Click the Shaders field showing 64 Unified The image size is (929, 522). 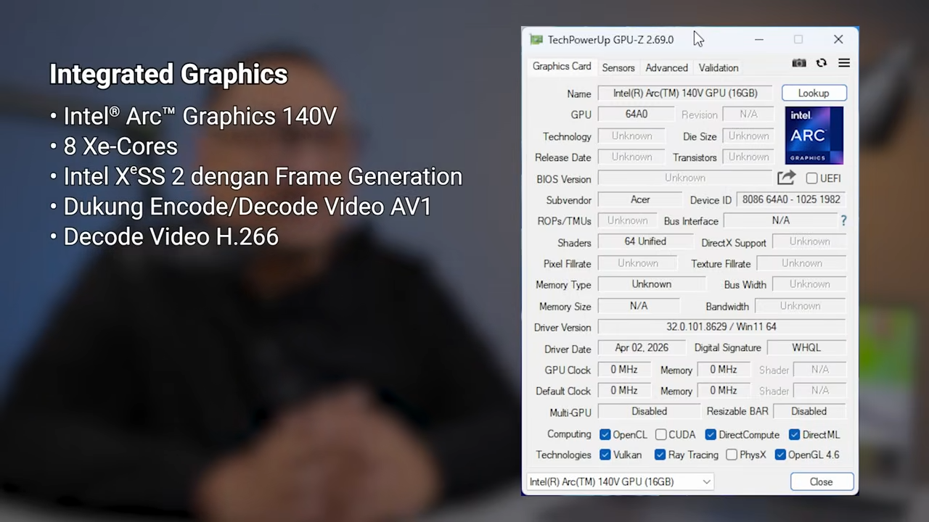pos(645,241)
